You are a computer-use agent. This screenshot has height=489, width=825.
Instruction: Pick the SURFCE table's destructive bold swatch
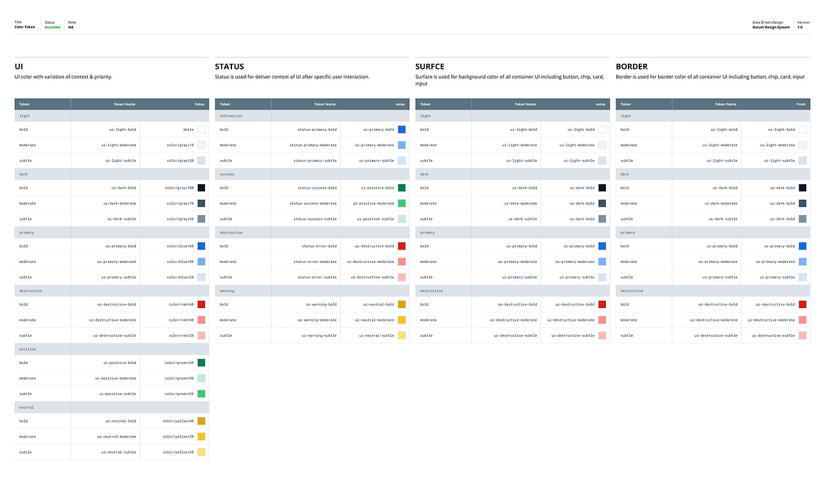[602, 304]
